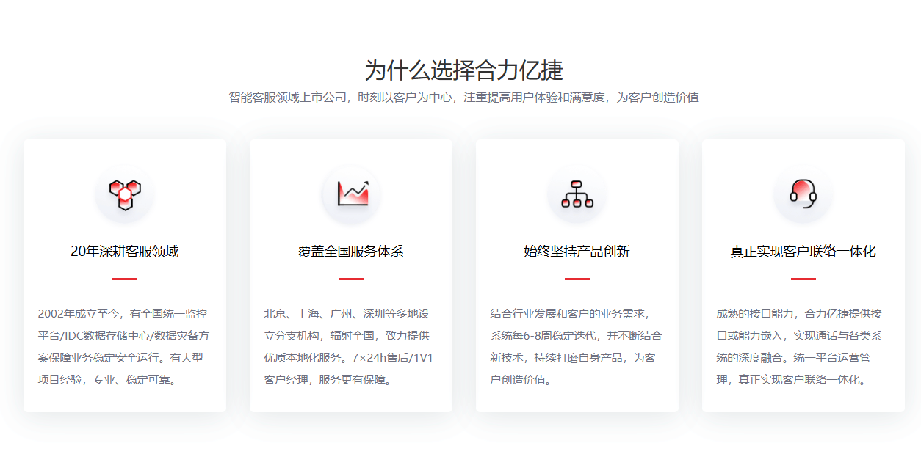Click blank bottom area of the 覆盖全国服务体系 card

pyautogui.click(x=350, y=400)
